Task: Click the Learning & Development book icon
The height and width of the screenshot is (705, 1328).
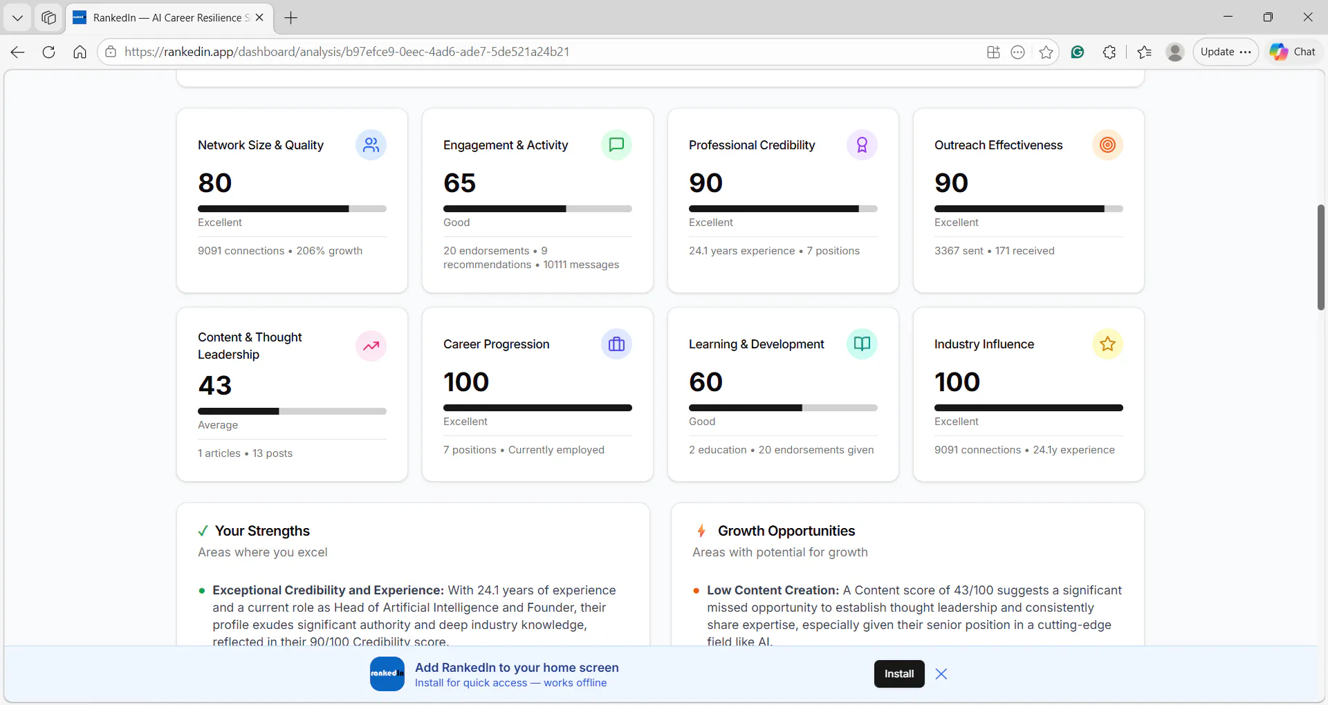Action: point(862,344)
